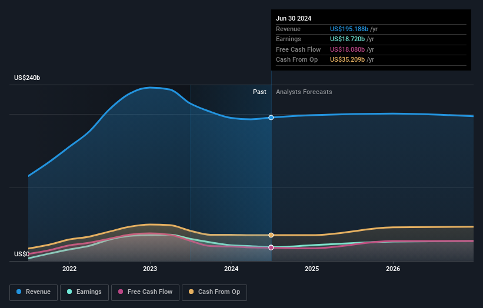483x308 pixels.
Task: Click the Past section label
Action: point(259,92)
